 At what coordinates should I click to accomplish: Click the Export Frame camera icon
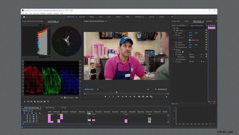tap(147, 97)
